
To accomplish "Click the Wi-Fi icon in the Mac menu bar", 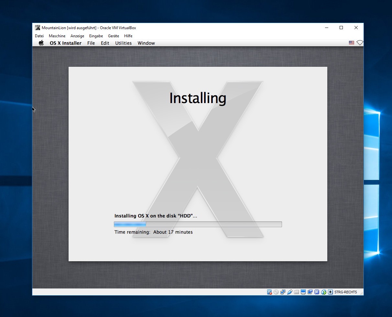I will pyautogui.click(x=360, y=43).
